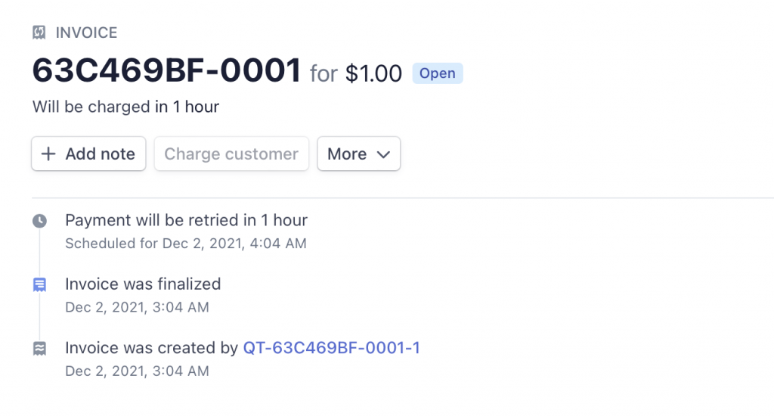Click the 'Invoice was finalized' event
The width and height of the screenshot is (774, 416).
143,284
